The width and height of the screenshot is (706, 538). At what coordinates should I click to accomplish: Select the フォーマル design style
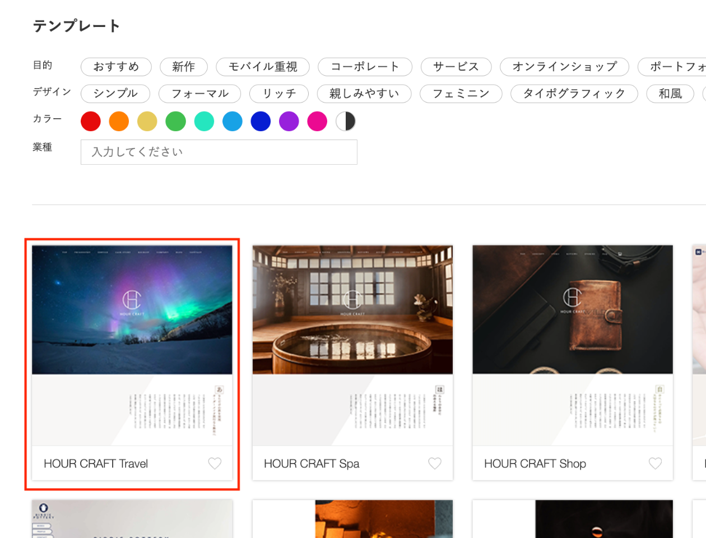click(199, 94)
